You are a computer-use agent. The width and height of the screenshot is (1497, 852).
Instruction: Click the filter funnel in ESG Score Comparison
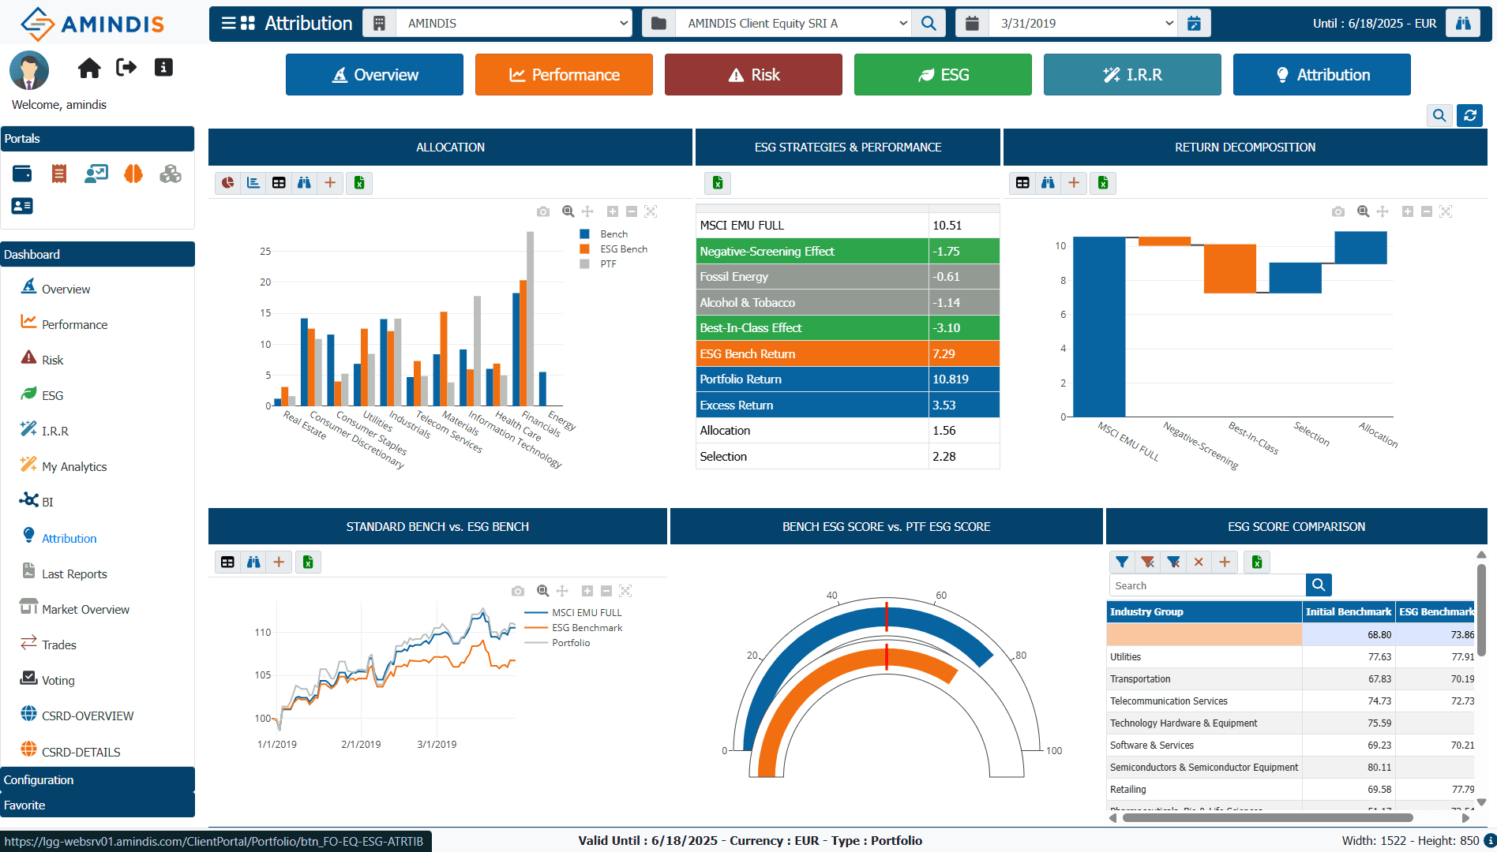coord(1122,562)
